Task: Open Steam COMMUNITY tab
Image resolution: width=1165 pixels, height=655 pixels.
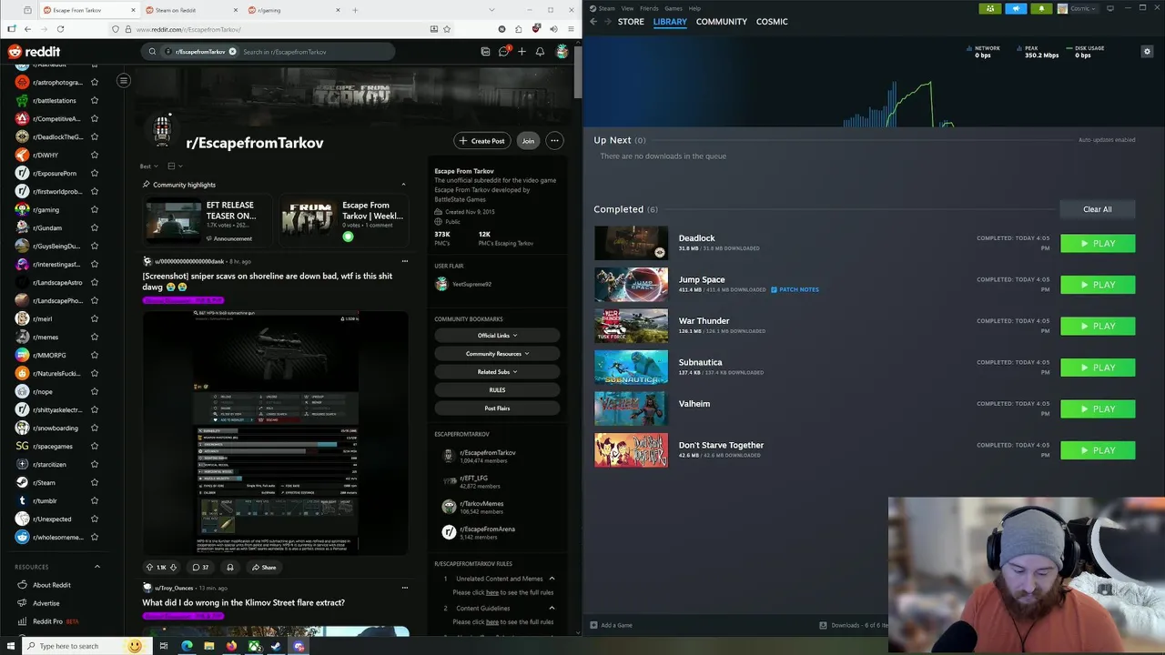Action: (x=722, y=21)
